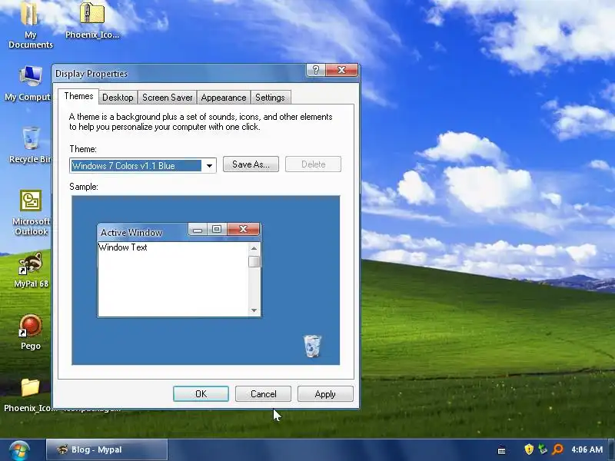Image resolution: width=615 pixels, height=461 pixels.
Task: Select the My Computer desktop icon
Action: click(28, 84)
